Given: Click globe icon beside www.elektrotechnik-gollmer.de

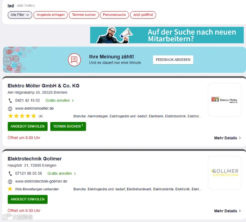Looking at the screenshot, I should [10, 181].
